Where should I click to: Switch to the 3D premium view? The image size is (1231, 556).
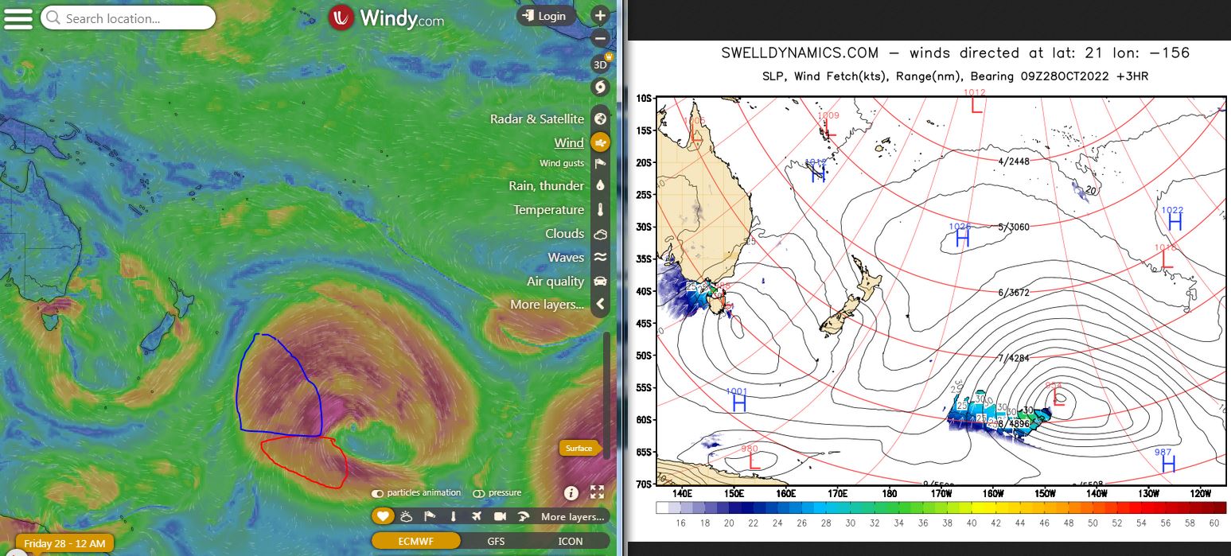[601, 64]
